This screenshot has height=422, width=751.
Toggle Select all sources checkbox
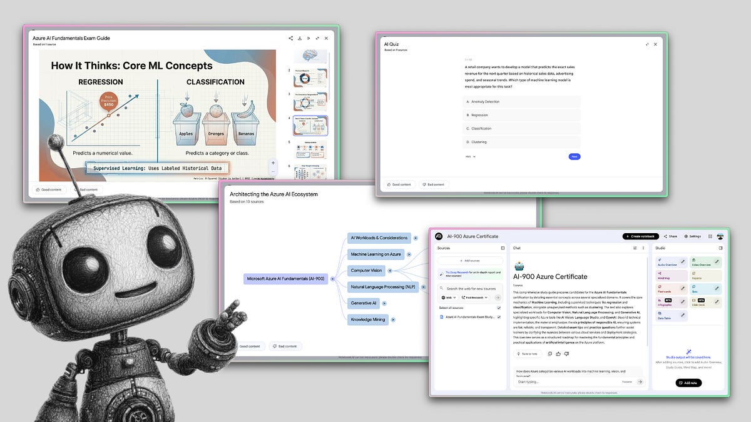point(499,308)
